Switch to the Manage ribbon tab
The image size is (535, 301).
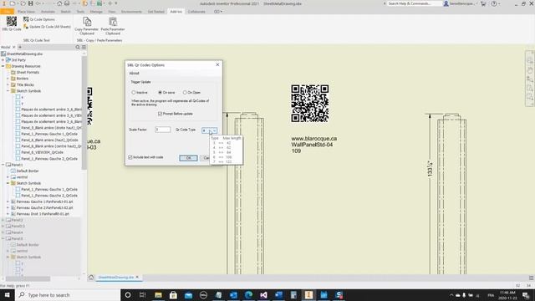96,12
